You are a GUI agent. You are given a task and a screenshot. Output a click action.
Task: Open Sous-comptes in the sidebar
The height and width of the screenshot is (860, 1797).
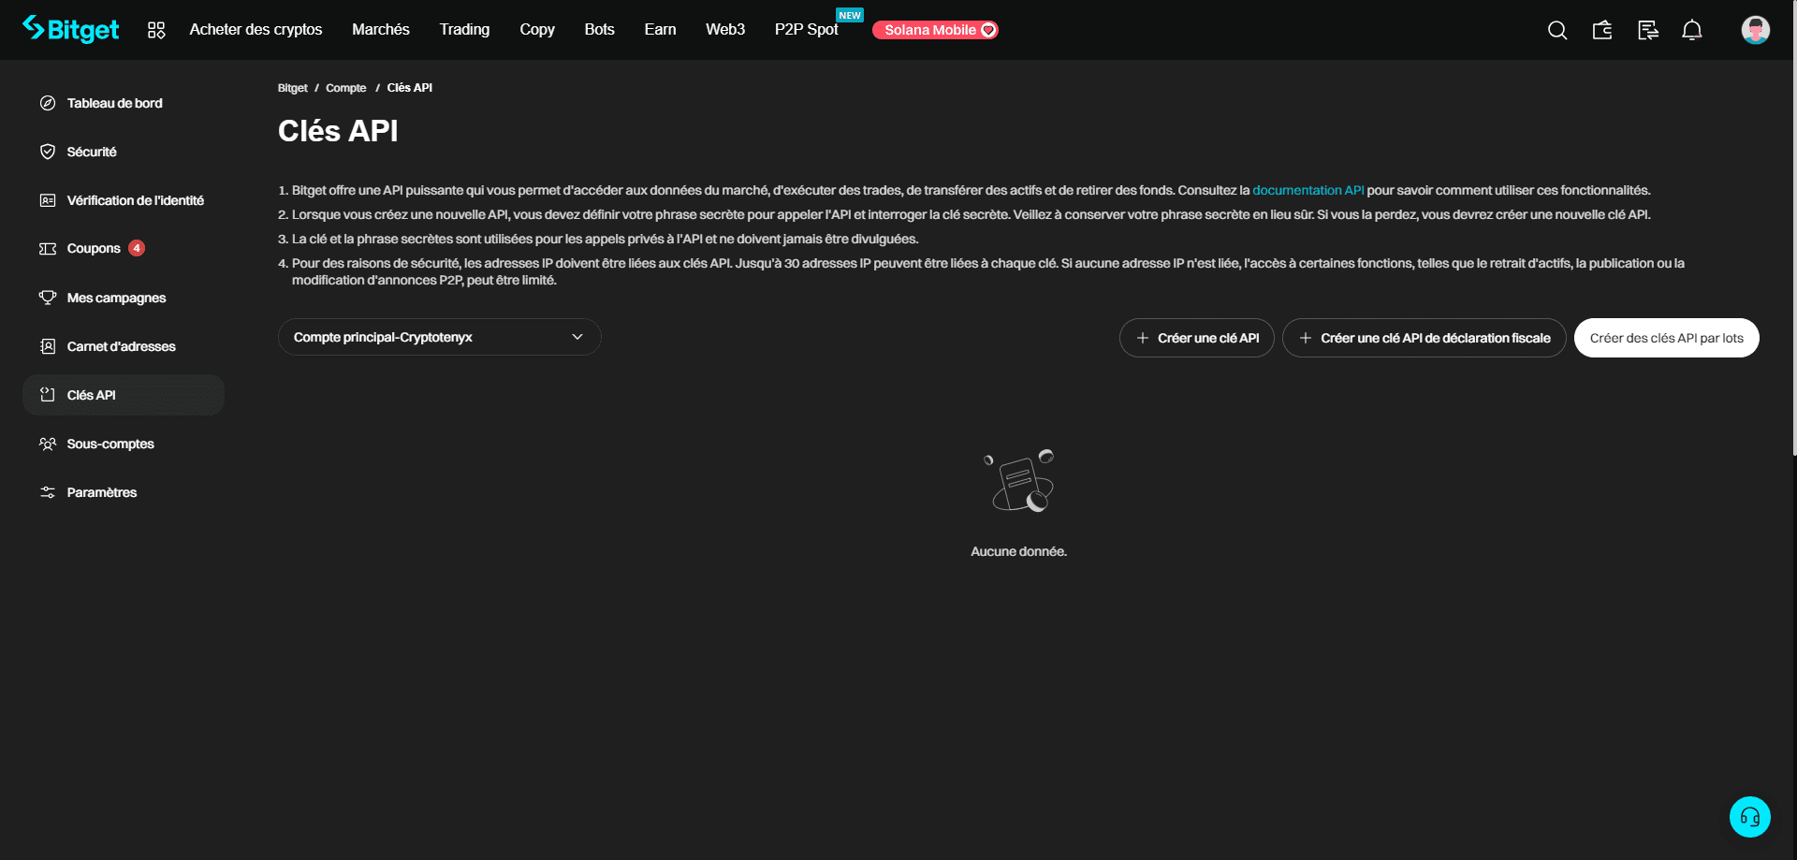pyautogui.click(x=110, y=444)
